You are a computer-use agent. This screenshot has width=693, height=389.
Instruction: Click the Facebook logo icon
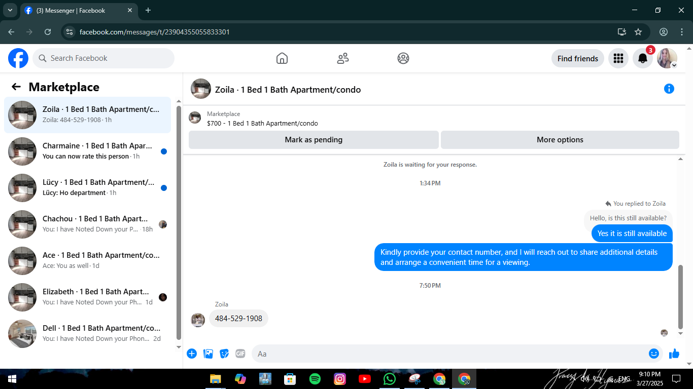point(18,58)
